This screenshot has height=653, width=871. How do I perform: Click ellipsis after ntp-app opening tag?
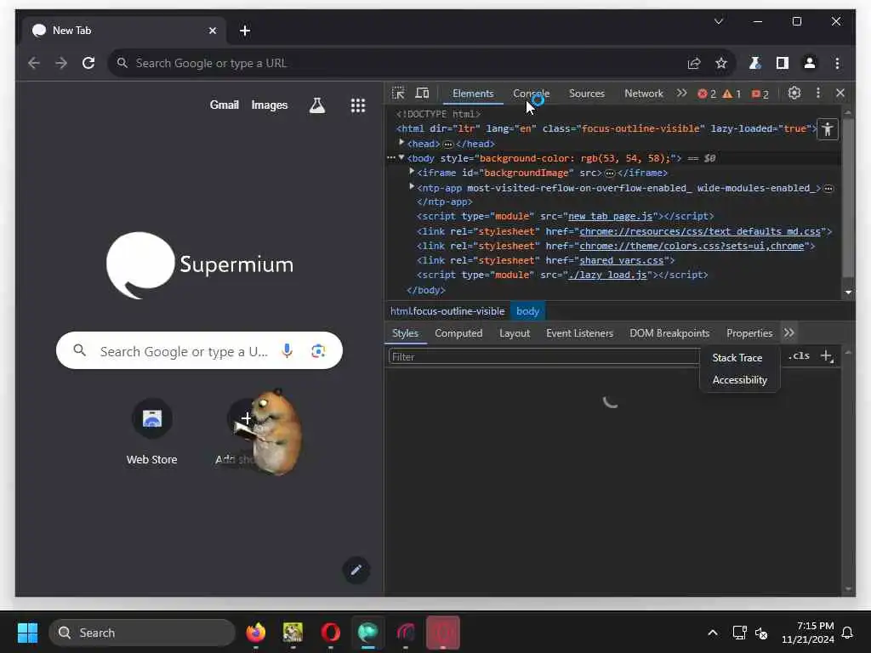tap(828, 188)
